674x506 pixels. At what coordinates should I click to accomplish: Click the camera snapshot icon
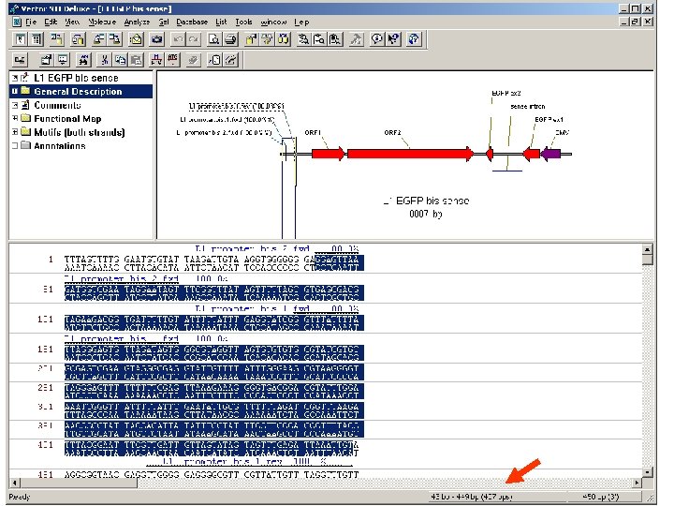(157, 39)
